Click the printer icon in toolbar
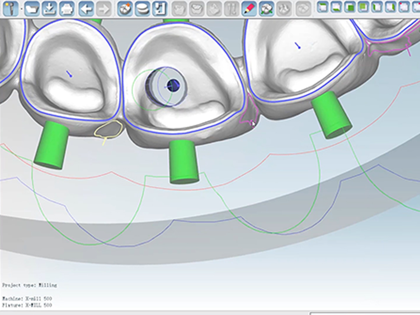 [66, 8]
